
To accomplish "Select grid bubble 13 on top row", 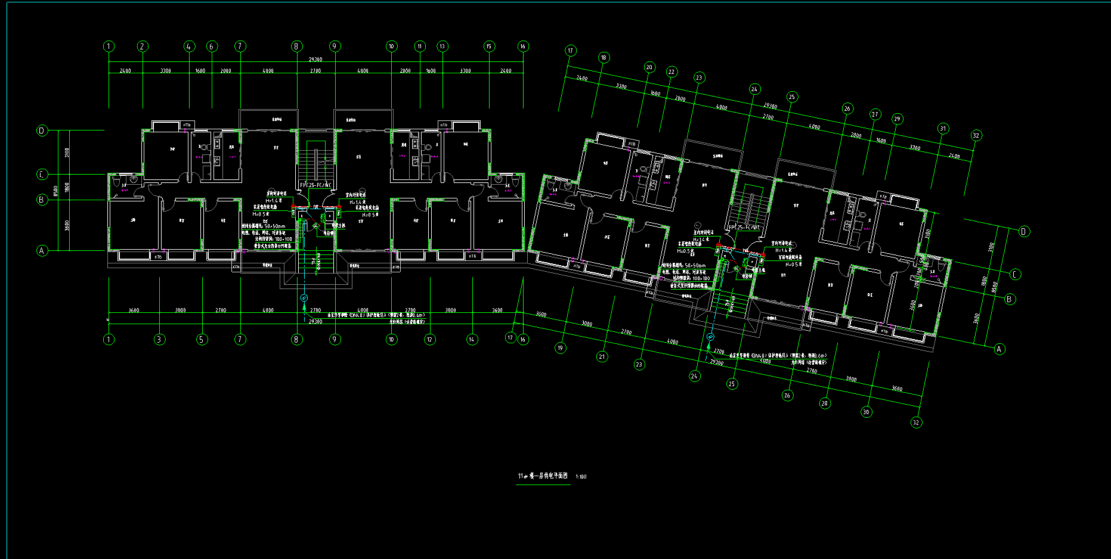I will [442, 46].
